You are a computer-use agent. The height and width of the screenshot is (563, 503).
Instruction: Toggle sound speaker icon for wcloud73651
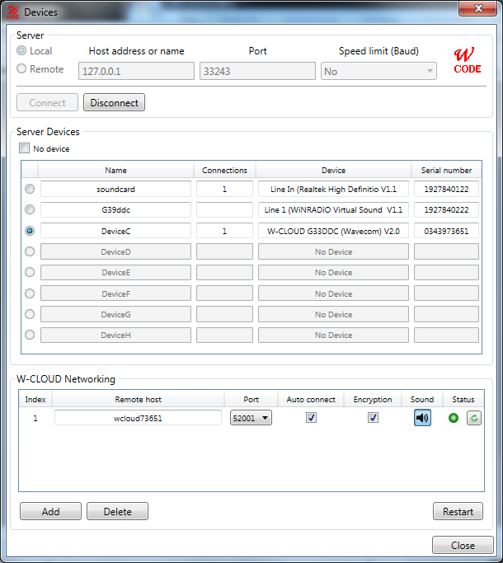422,418
